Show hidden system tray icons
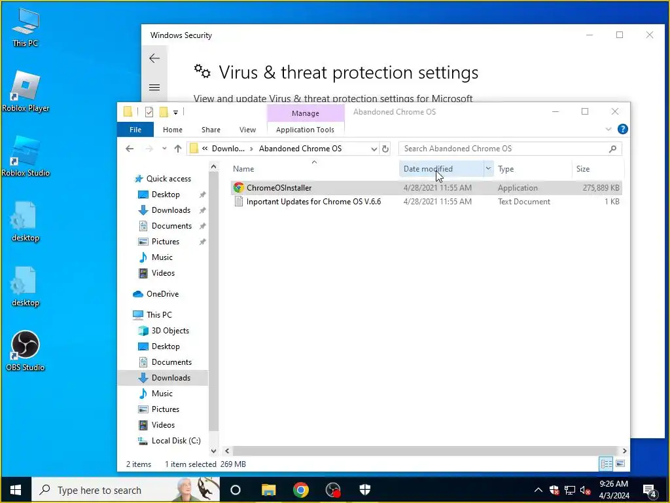Image resolution: width=670 pixels, height=503 pixels. click(x=538, y=490)
